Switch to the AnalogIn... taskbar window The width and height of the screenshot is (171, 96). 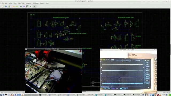(x=100, y=95)
